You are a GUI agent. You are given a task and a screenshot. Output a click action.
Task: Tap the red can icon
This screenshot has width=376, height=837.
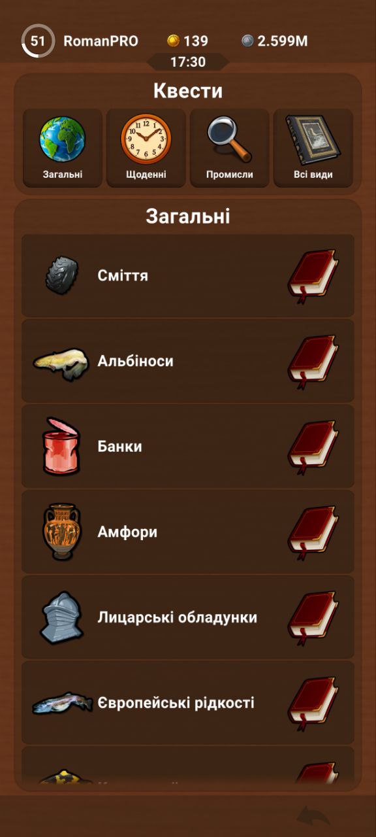[x=61, y=447]
